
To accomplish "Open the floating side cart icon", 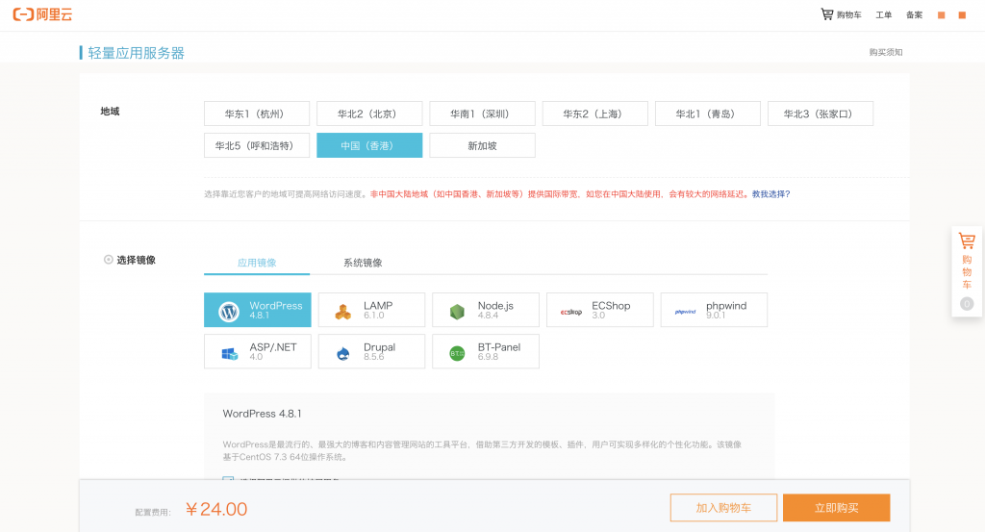I will click(967, 241).
